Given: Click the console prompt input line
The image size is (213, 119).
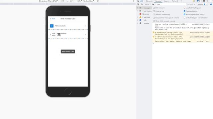Looking at the screenshot, I should tap(182, 44).
